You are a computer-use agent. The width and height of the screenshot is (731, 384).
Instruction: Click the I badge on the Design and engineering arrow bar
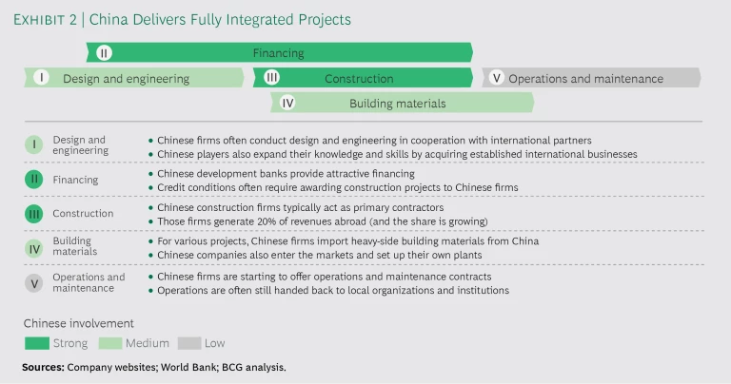click(41, 78)
